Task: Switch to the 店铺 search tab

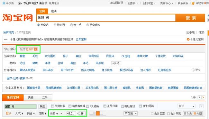Action: click(54, 11)
